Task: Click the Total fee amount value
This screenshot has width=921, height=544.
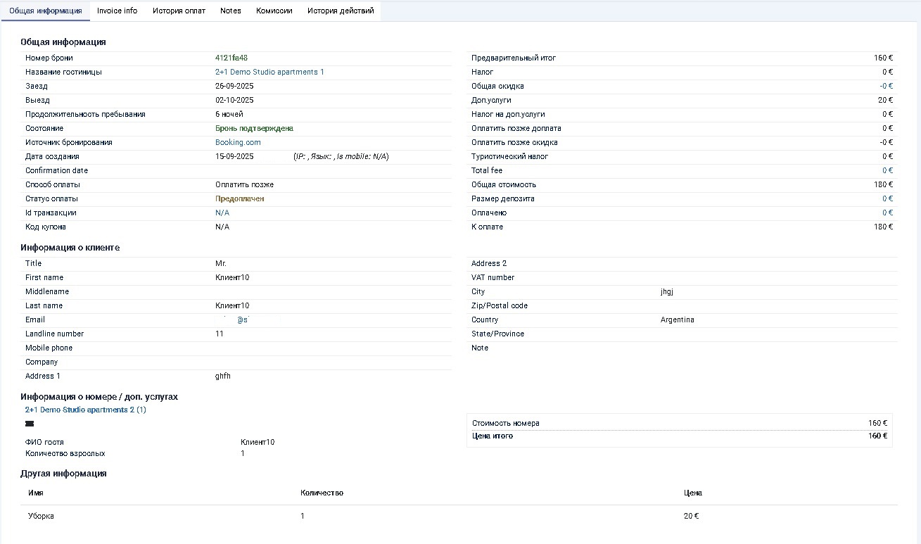Action: click(x=887, y=171)
